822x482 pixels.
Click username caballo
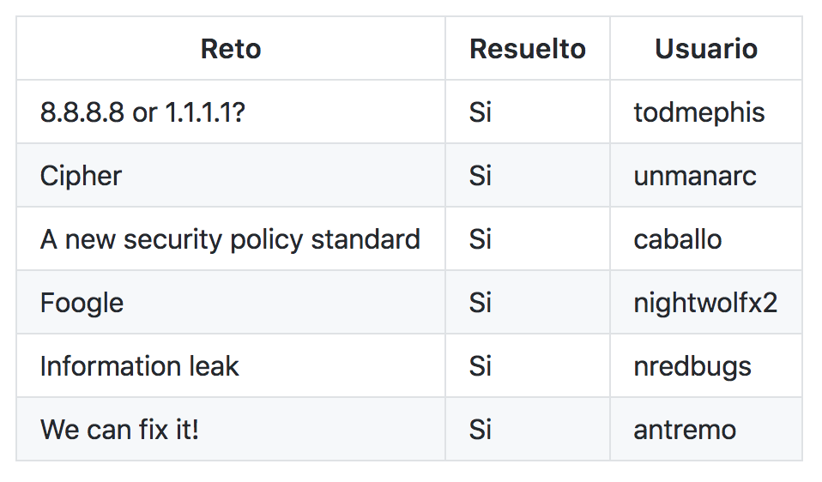[677, 239]
